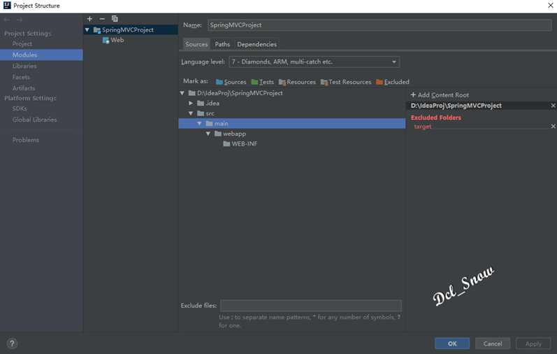
Task: Click the add module plus icon
Action: click(89, 19)
